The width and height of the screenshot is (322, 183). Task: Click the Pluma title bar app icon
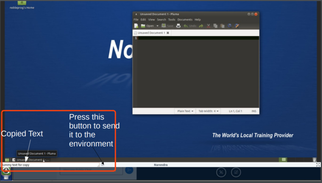[x=136, y=14]
